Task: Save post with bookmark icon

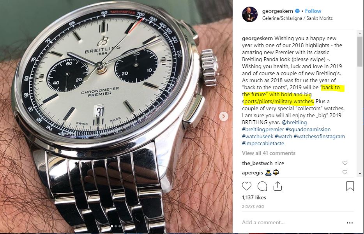Action: point(350,186)
